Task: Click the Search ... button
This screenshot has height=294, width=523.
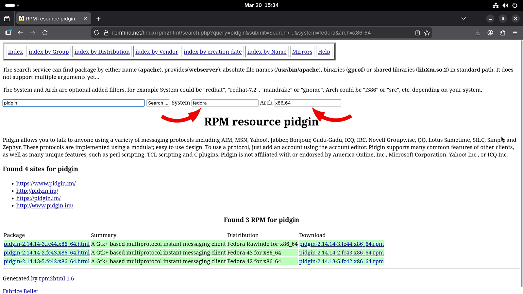Action: 158,103
